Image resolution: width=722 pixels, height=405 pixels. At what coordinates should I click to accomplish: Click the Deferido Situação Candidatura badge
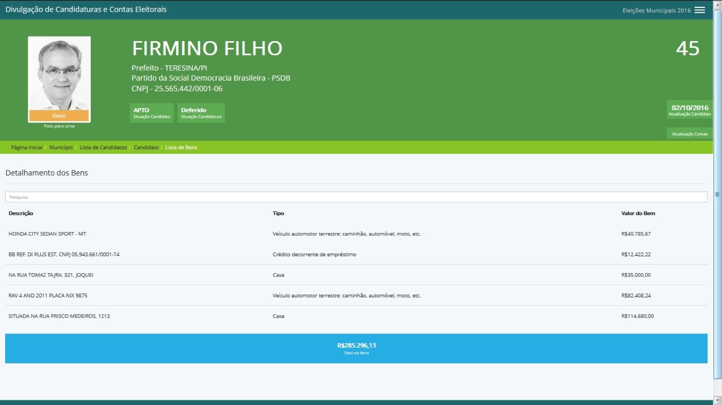tap(201, 113)
